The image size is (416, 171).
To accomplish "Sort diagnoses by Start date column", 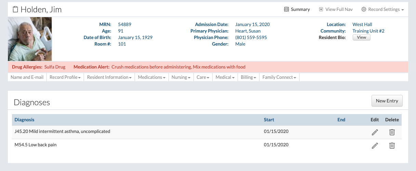I will pyautogui.click(x=269, y=120).
